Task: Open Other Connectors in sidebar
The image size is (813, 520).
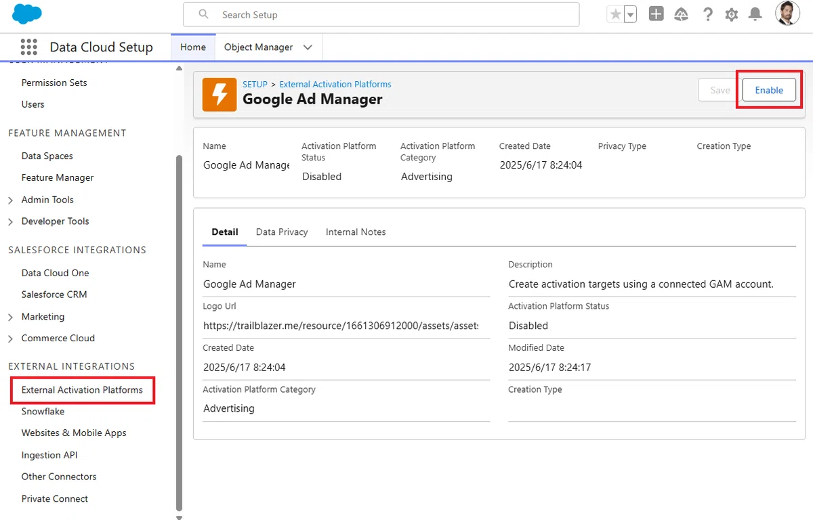Action: click(x=59, y=477)
